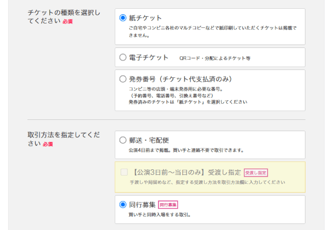The height and width of the screenshot is (230, 333).
Task: Select the 紙チケット radio button
Action: (x=123, y=18)
